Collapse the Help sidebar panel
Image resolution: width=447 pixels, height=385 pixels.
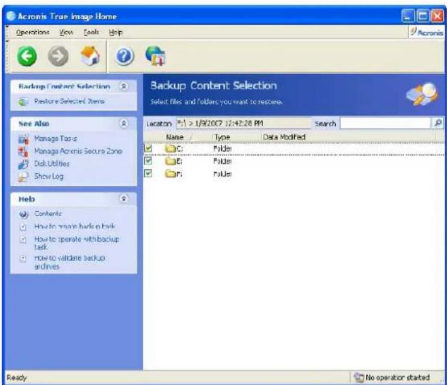coord(124,199)
